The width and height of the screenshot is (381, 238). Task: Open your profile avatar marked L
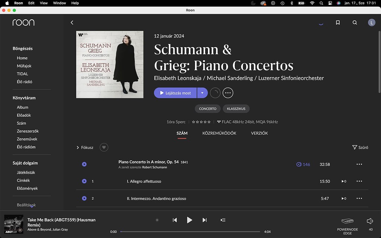(371, 22)
